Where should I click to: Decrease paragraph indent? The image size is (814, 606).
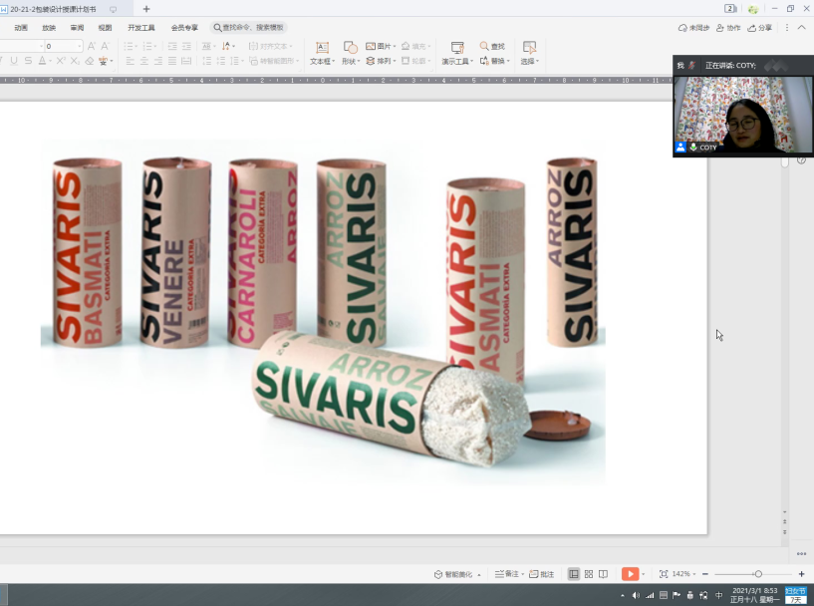tap(172, 46)
